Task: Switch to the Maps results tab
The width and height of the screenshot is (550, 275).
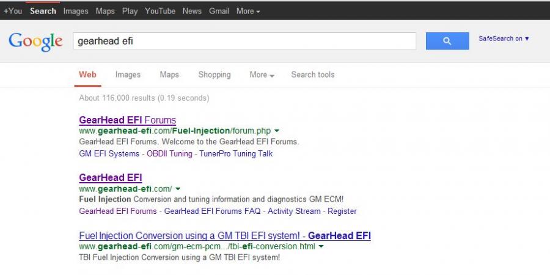Action: (x=169, y=75)
